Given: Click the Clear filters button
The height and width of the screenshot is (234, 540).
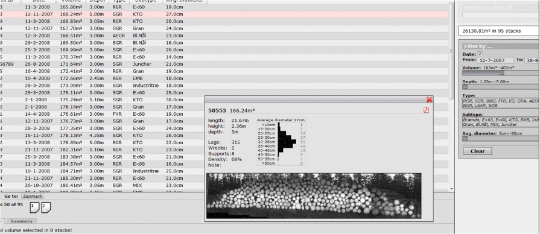Looking at the screenshot, I should coord(478,151).
